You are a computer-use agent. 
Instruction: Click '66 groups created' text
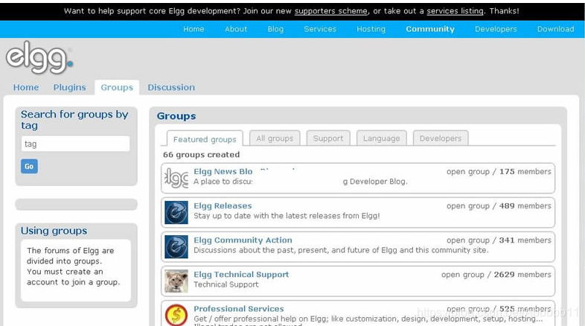point(202,154)
